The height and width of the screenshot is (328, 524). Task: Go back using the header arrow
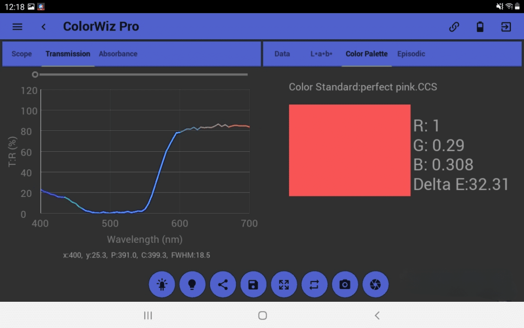(43, 27)
